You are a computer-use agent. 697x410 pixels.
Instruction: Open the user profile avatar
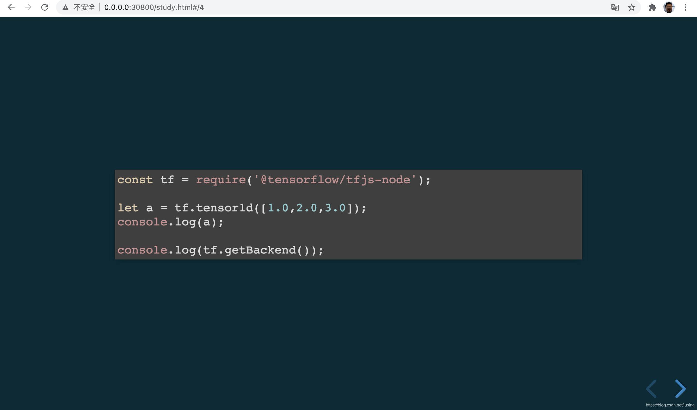(x=669, y=7)
